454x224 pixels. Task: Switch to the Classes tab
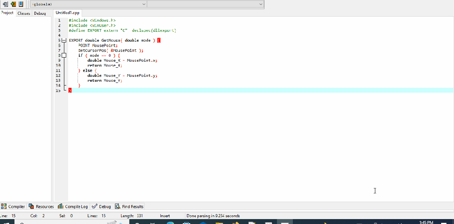pos(23,12)
